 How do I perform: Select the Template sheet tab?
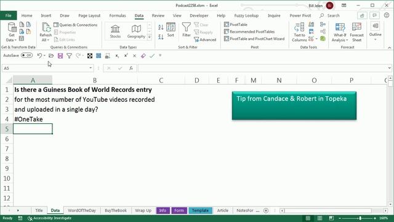[x=200, y=210]
